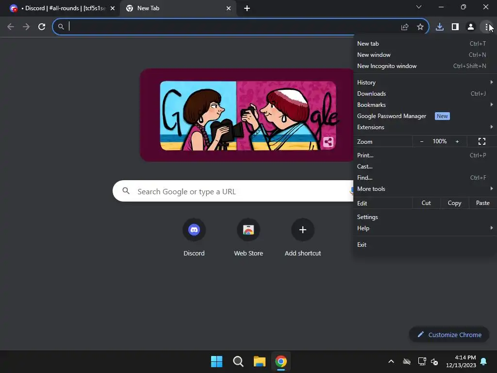This screenshot has height=373, width=497.
Task: Select New window menu item
Action: click(x=425, y=55)
